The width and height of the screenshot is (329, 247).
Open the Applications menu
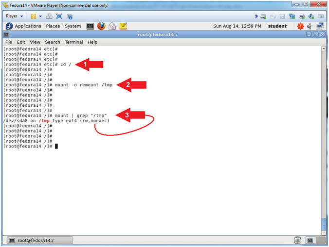28,26
